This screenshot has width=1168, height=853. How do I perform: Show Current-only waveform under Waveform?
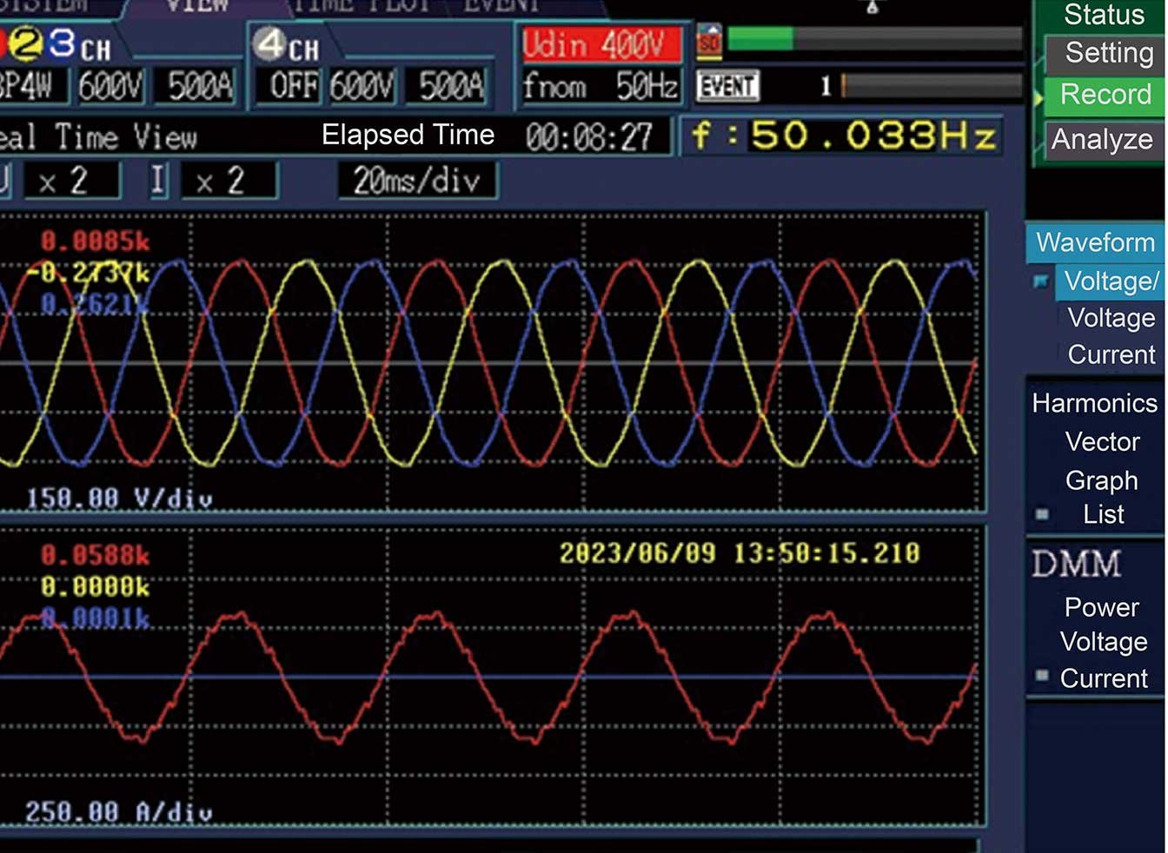1112,355
